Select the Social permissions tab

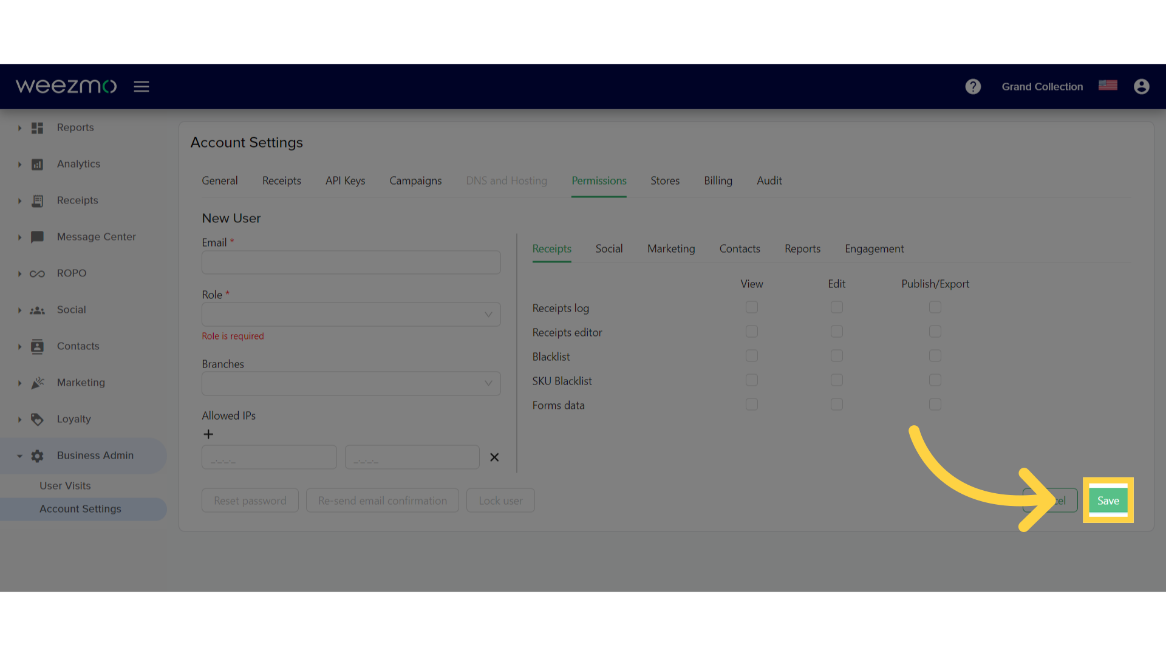[x=609, y=249]
